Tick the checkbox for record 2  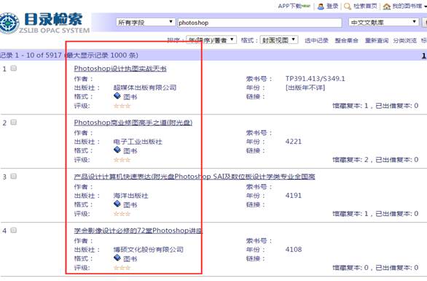click(x=14, y=122)
